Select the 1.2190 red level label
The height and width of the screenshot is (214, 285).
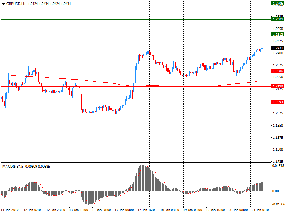coord(278,86)
